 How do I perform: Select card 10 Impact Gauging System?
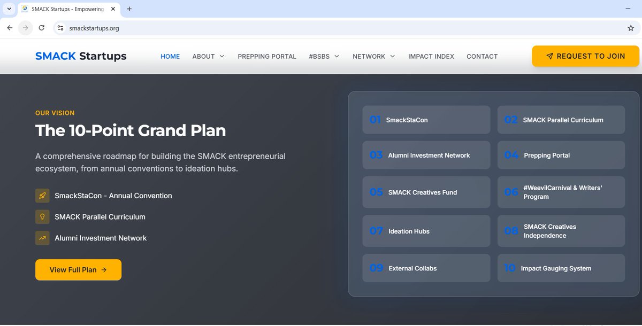(561, 268)
